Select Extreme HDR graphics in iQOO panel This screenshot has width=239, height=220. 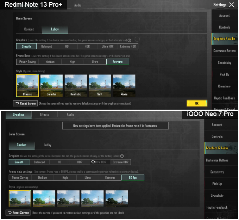121,162
